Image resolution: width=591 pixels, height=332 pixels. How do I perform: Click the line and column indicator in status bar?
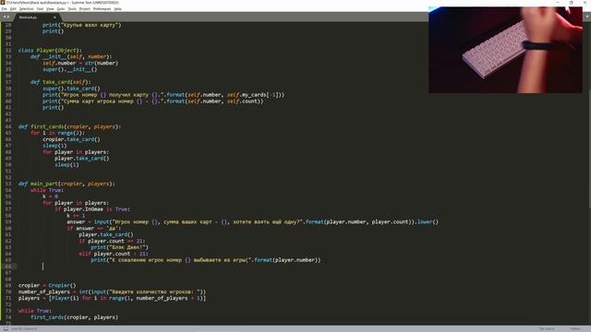click(x=24, y=328)
